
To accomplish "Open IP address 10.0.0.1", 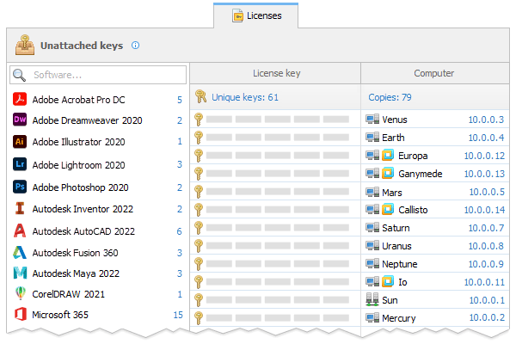I will click(x=487, y=300).
